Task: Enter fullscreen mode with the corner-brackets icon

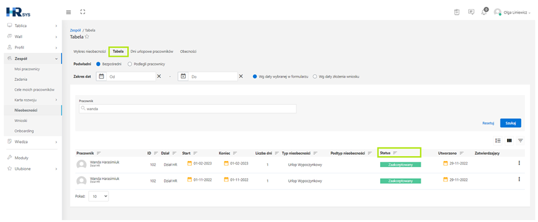Action: (x=82, y=12)
